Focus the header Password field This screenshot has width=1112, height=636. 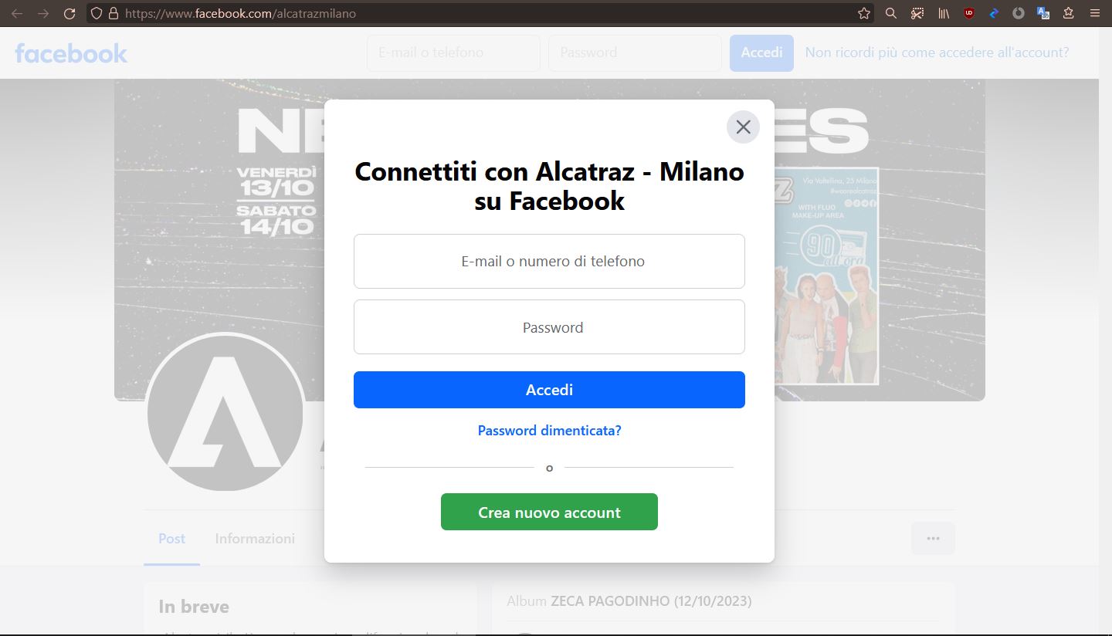[635, 52]
